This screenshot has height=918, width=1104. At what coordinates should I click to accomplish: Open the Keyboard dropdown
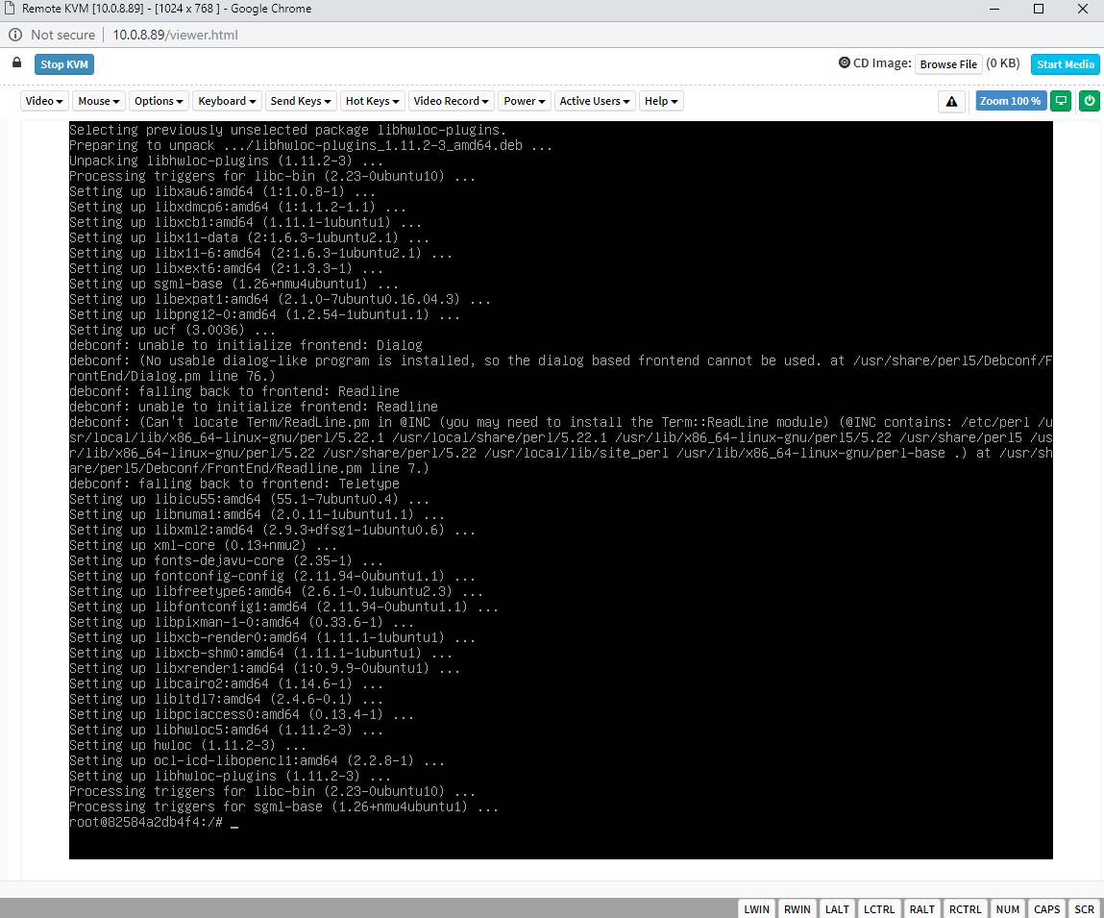tap(227, 101)
